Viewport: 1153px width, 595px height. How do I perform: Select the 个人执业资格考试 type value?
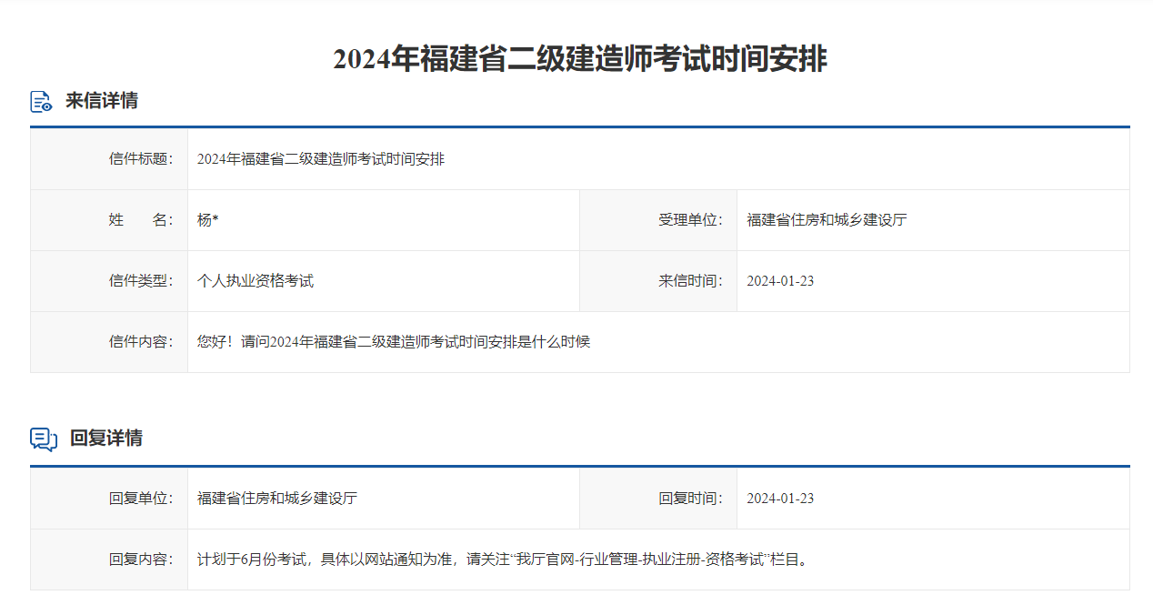click(255, 280)
